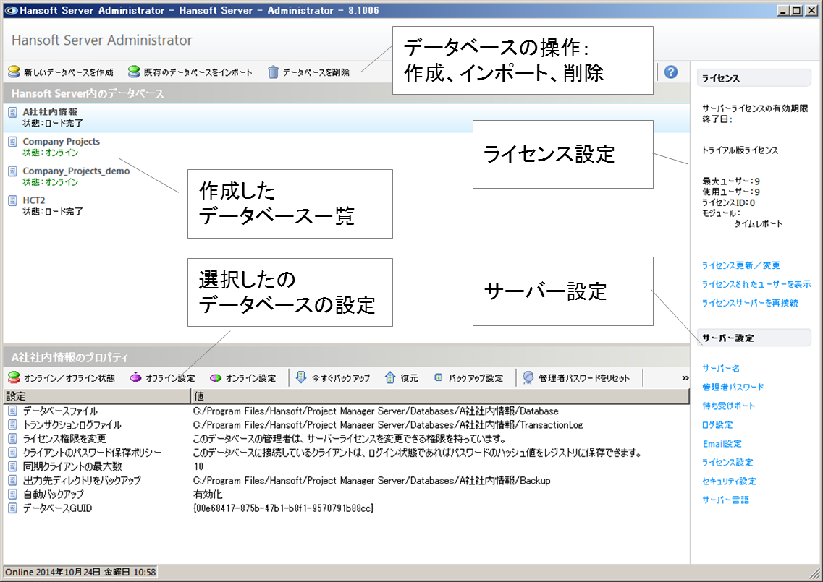The width and height of the screenshot is (823, 582).
Task: Click the 出力先ディレクトリをバックアップ row icon
Action: [x=13, y=480]
